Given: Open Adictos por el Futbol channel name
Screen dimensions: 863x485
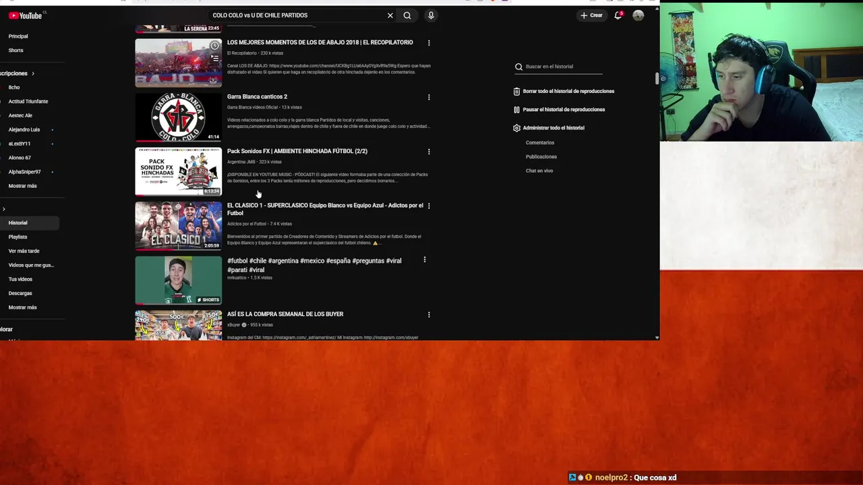Looking at the screenshot, I should (x=246, y=224).
